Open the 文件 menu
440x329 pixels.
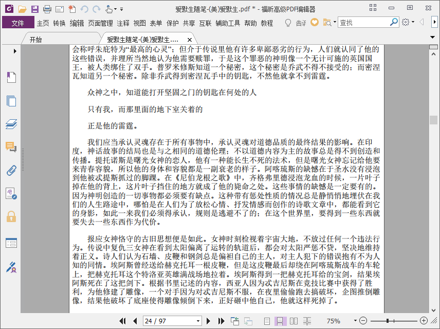click(18, 23)
